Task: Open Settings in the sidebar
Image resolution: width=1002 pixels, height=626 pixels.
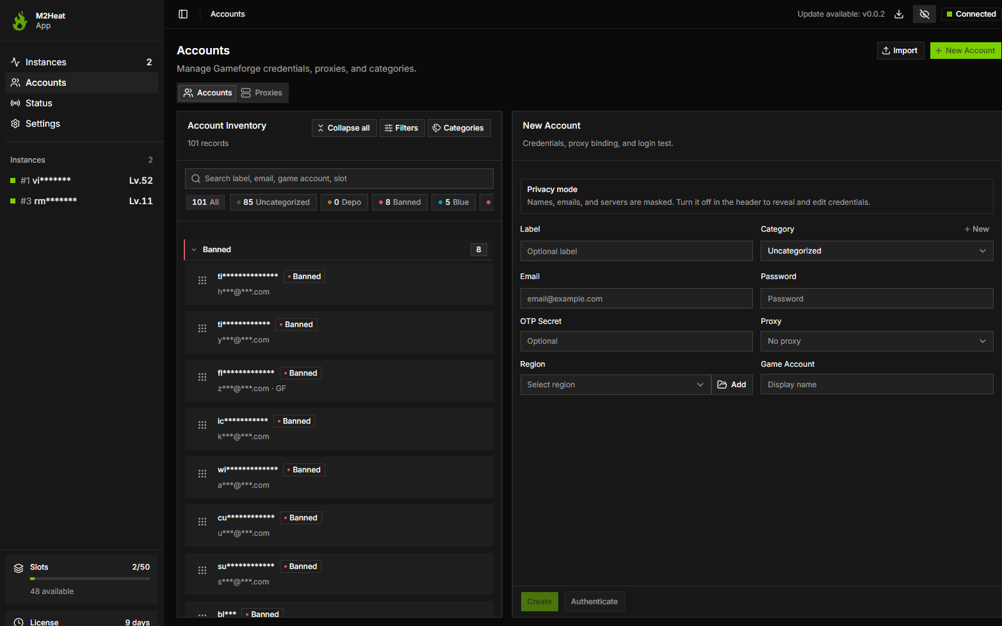Action: pyautogui.click(x=81, y=124)
